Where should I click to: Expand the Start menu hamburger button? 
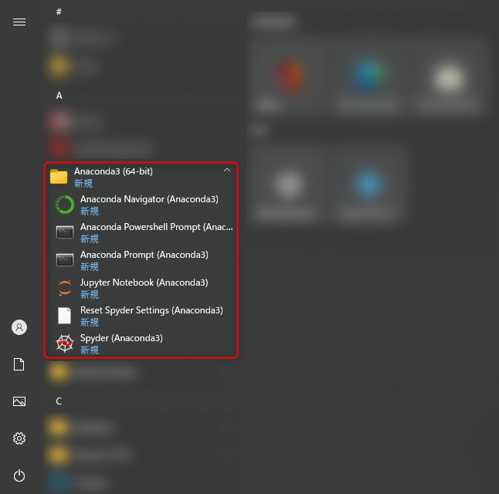coord(19,22)
